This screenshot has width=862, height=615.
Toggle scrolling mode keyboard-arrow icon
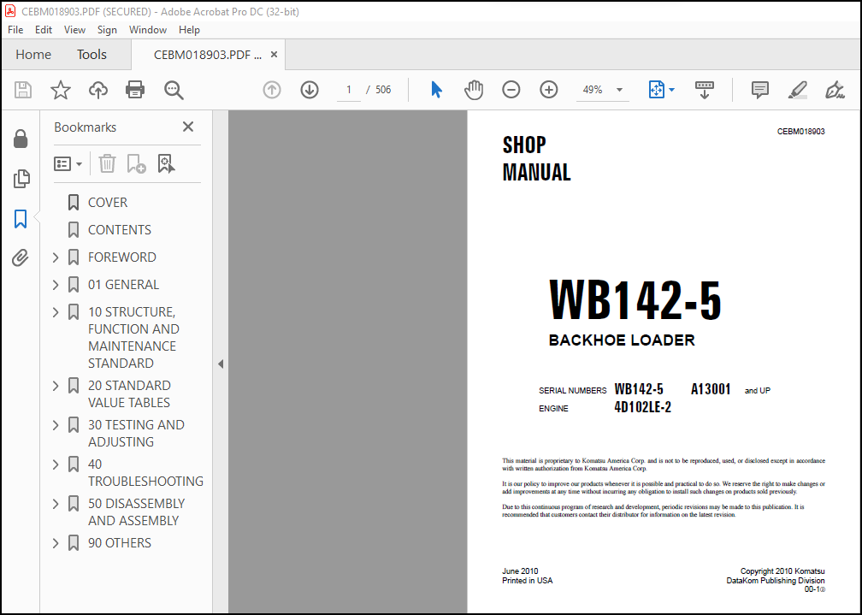705,90
